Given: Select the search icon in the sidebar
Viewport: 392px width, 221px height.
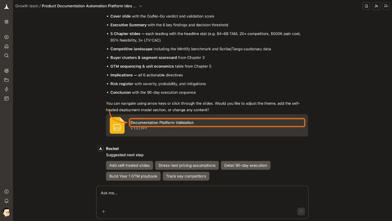Looking at the screenshot, I should [6, 56].
